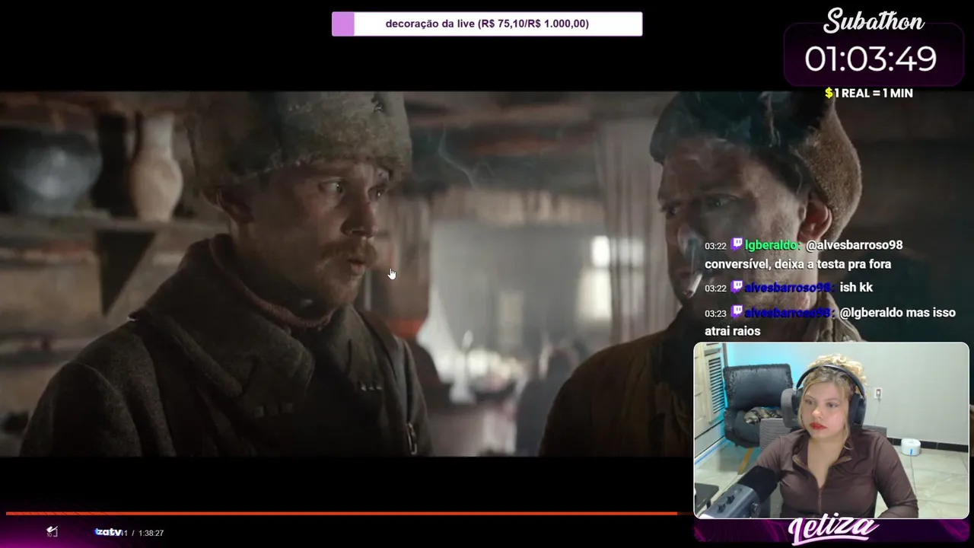Seek on the red video progress bar

[x=342, y=513]
